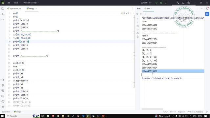Click the console path link line

[173, 18]
